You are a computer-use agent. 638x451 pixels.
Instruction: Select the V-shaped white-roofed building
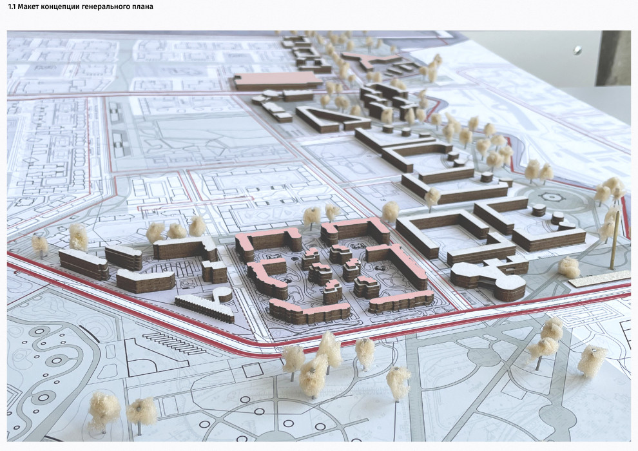click(x=205, y=307)
